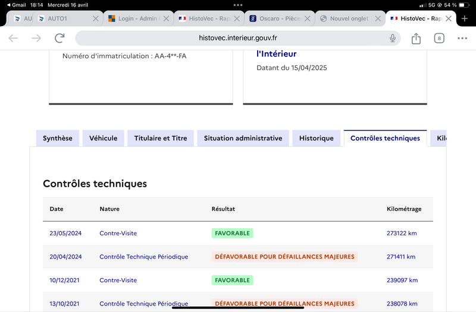Switch to the Login - Admin browser tab
Viewport: 476px width, 312px height.
[x=138, y=18]
